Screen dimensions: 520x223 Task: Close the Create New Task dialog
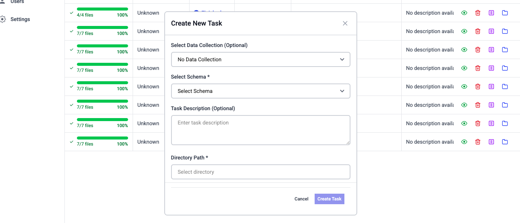click(345, 23)
